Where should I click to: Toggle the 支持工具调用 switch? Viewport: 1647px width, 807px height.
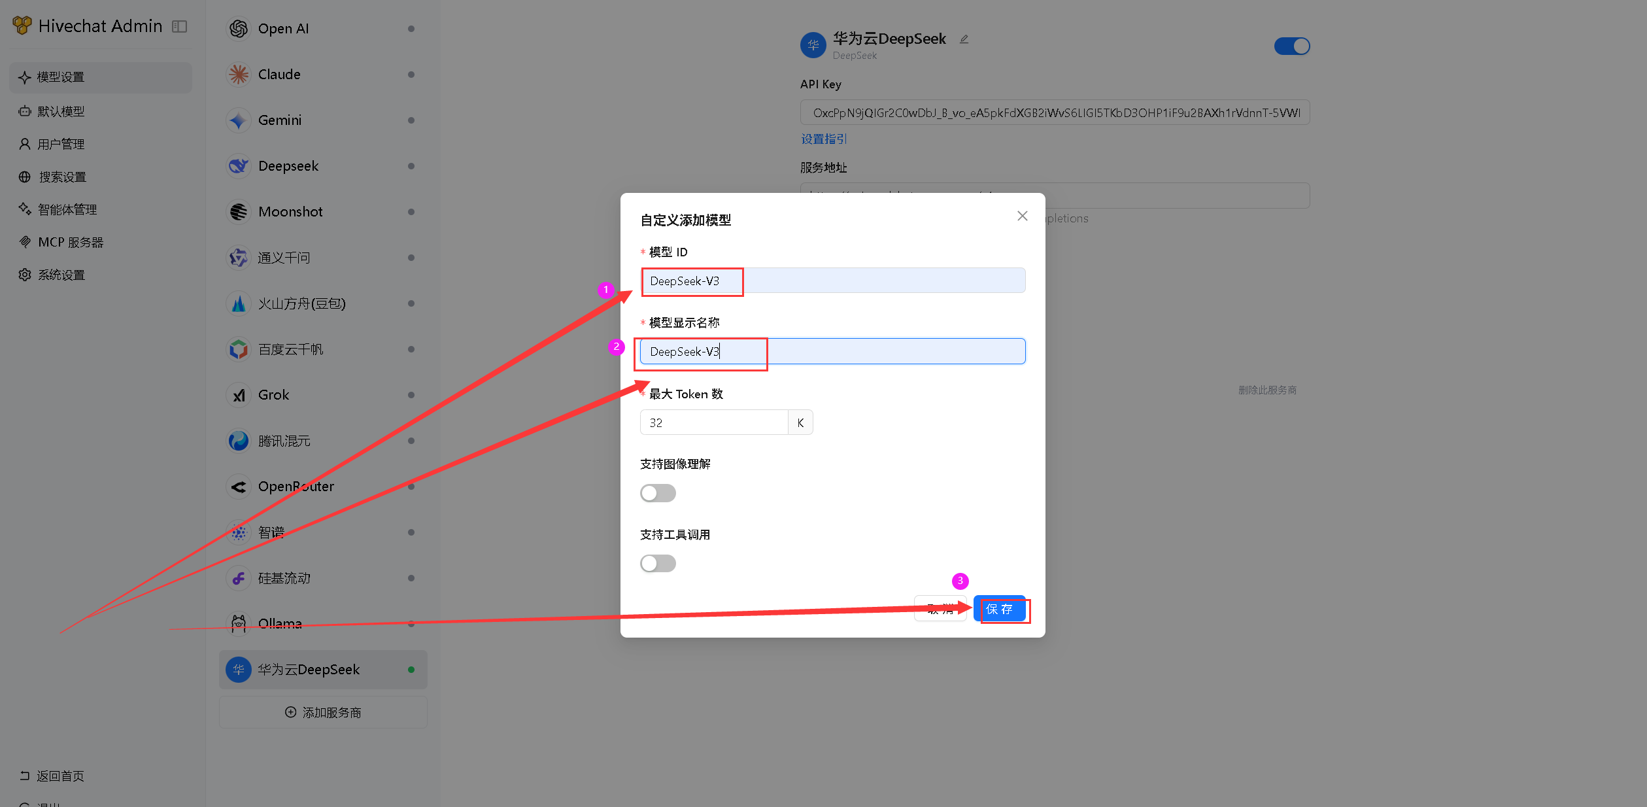click(658, 564)
